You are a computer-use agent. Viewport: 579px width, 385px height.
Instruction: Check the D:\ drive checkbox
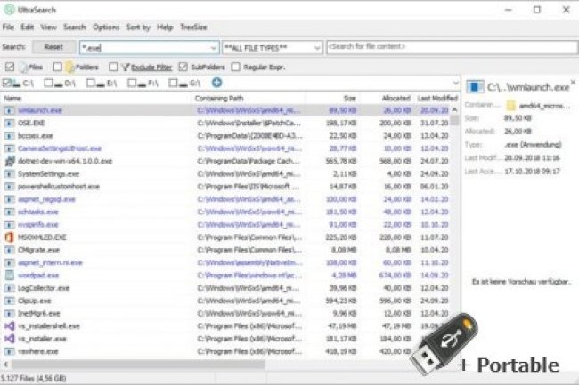click(x=48, y=83)
